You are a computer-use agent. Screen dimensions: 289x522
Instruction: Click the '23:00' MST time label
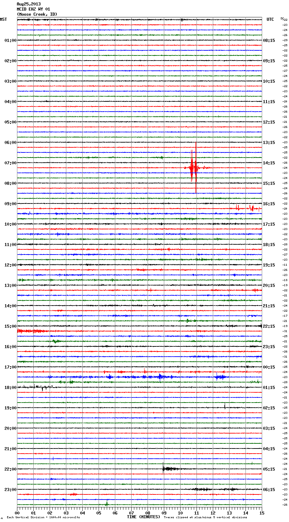(11, 490)
